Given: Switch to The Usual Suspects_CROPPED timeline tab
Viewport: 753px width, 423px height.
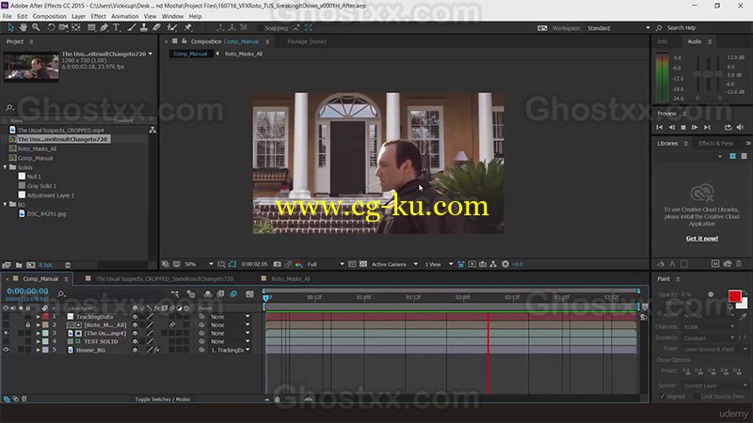Looking at the screenshot, I should (164, 278).
